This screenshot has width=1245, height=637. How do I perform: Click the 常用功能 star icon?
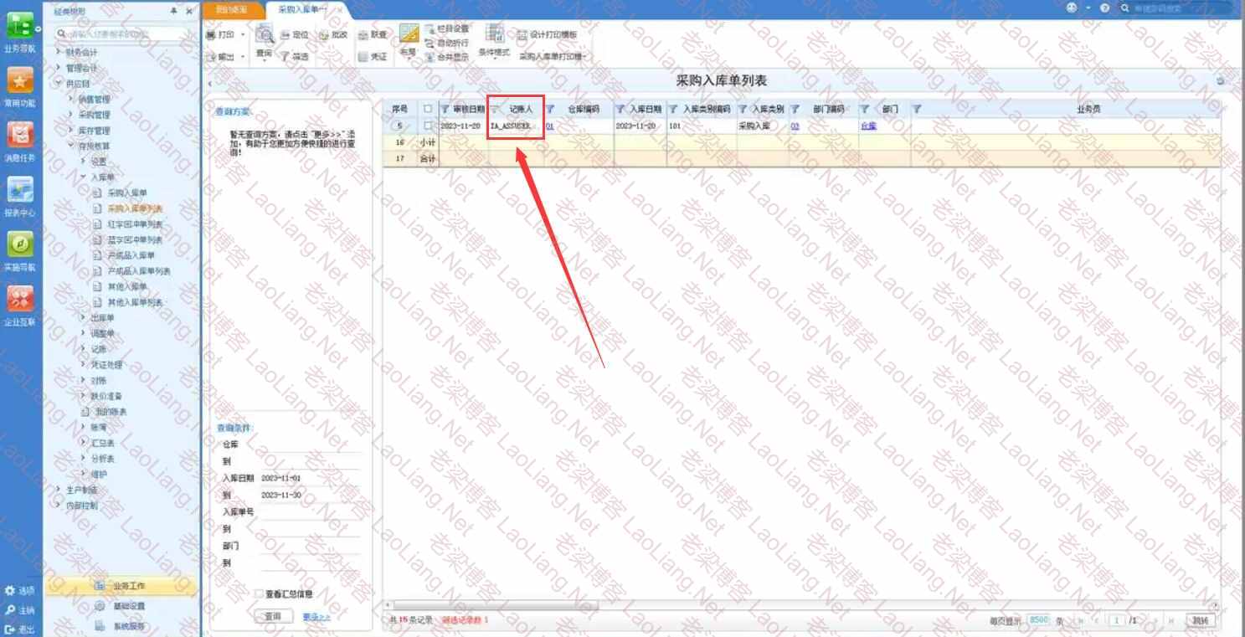(20, 81)
